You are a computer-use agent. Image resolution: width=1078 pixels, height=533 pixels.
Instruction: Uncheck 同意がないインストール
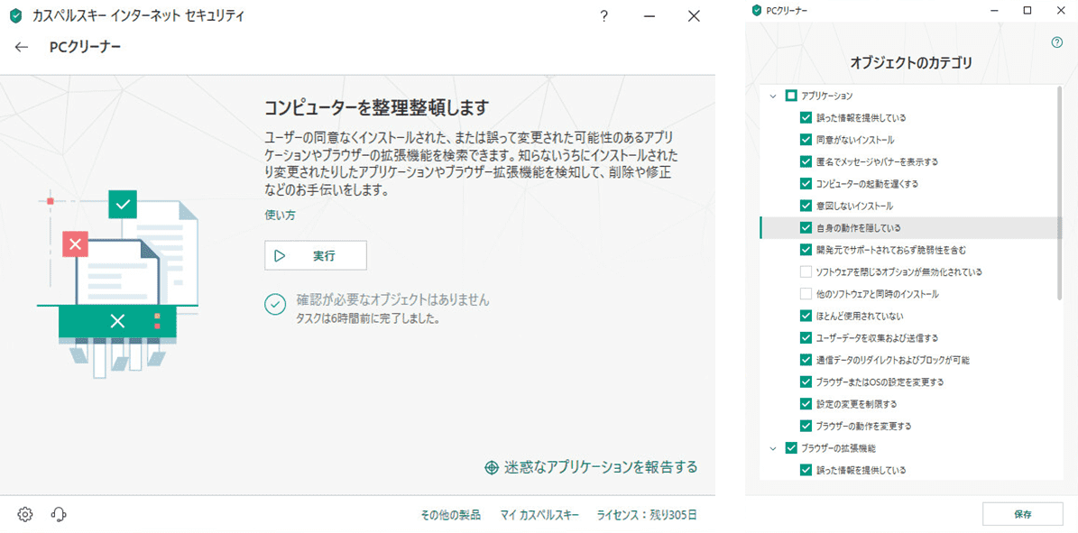tap(806, 140)
